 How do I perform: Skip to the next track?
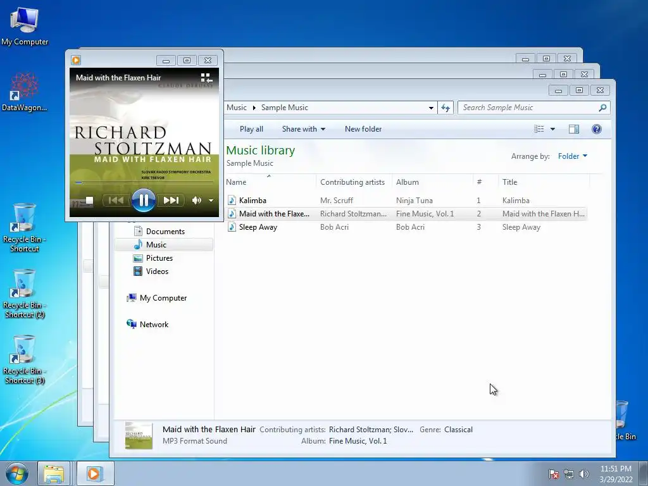(x=170, y=201)
